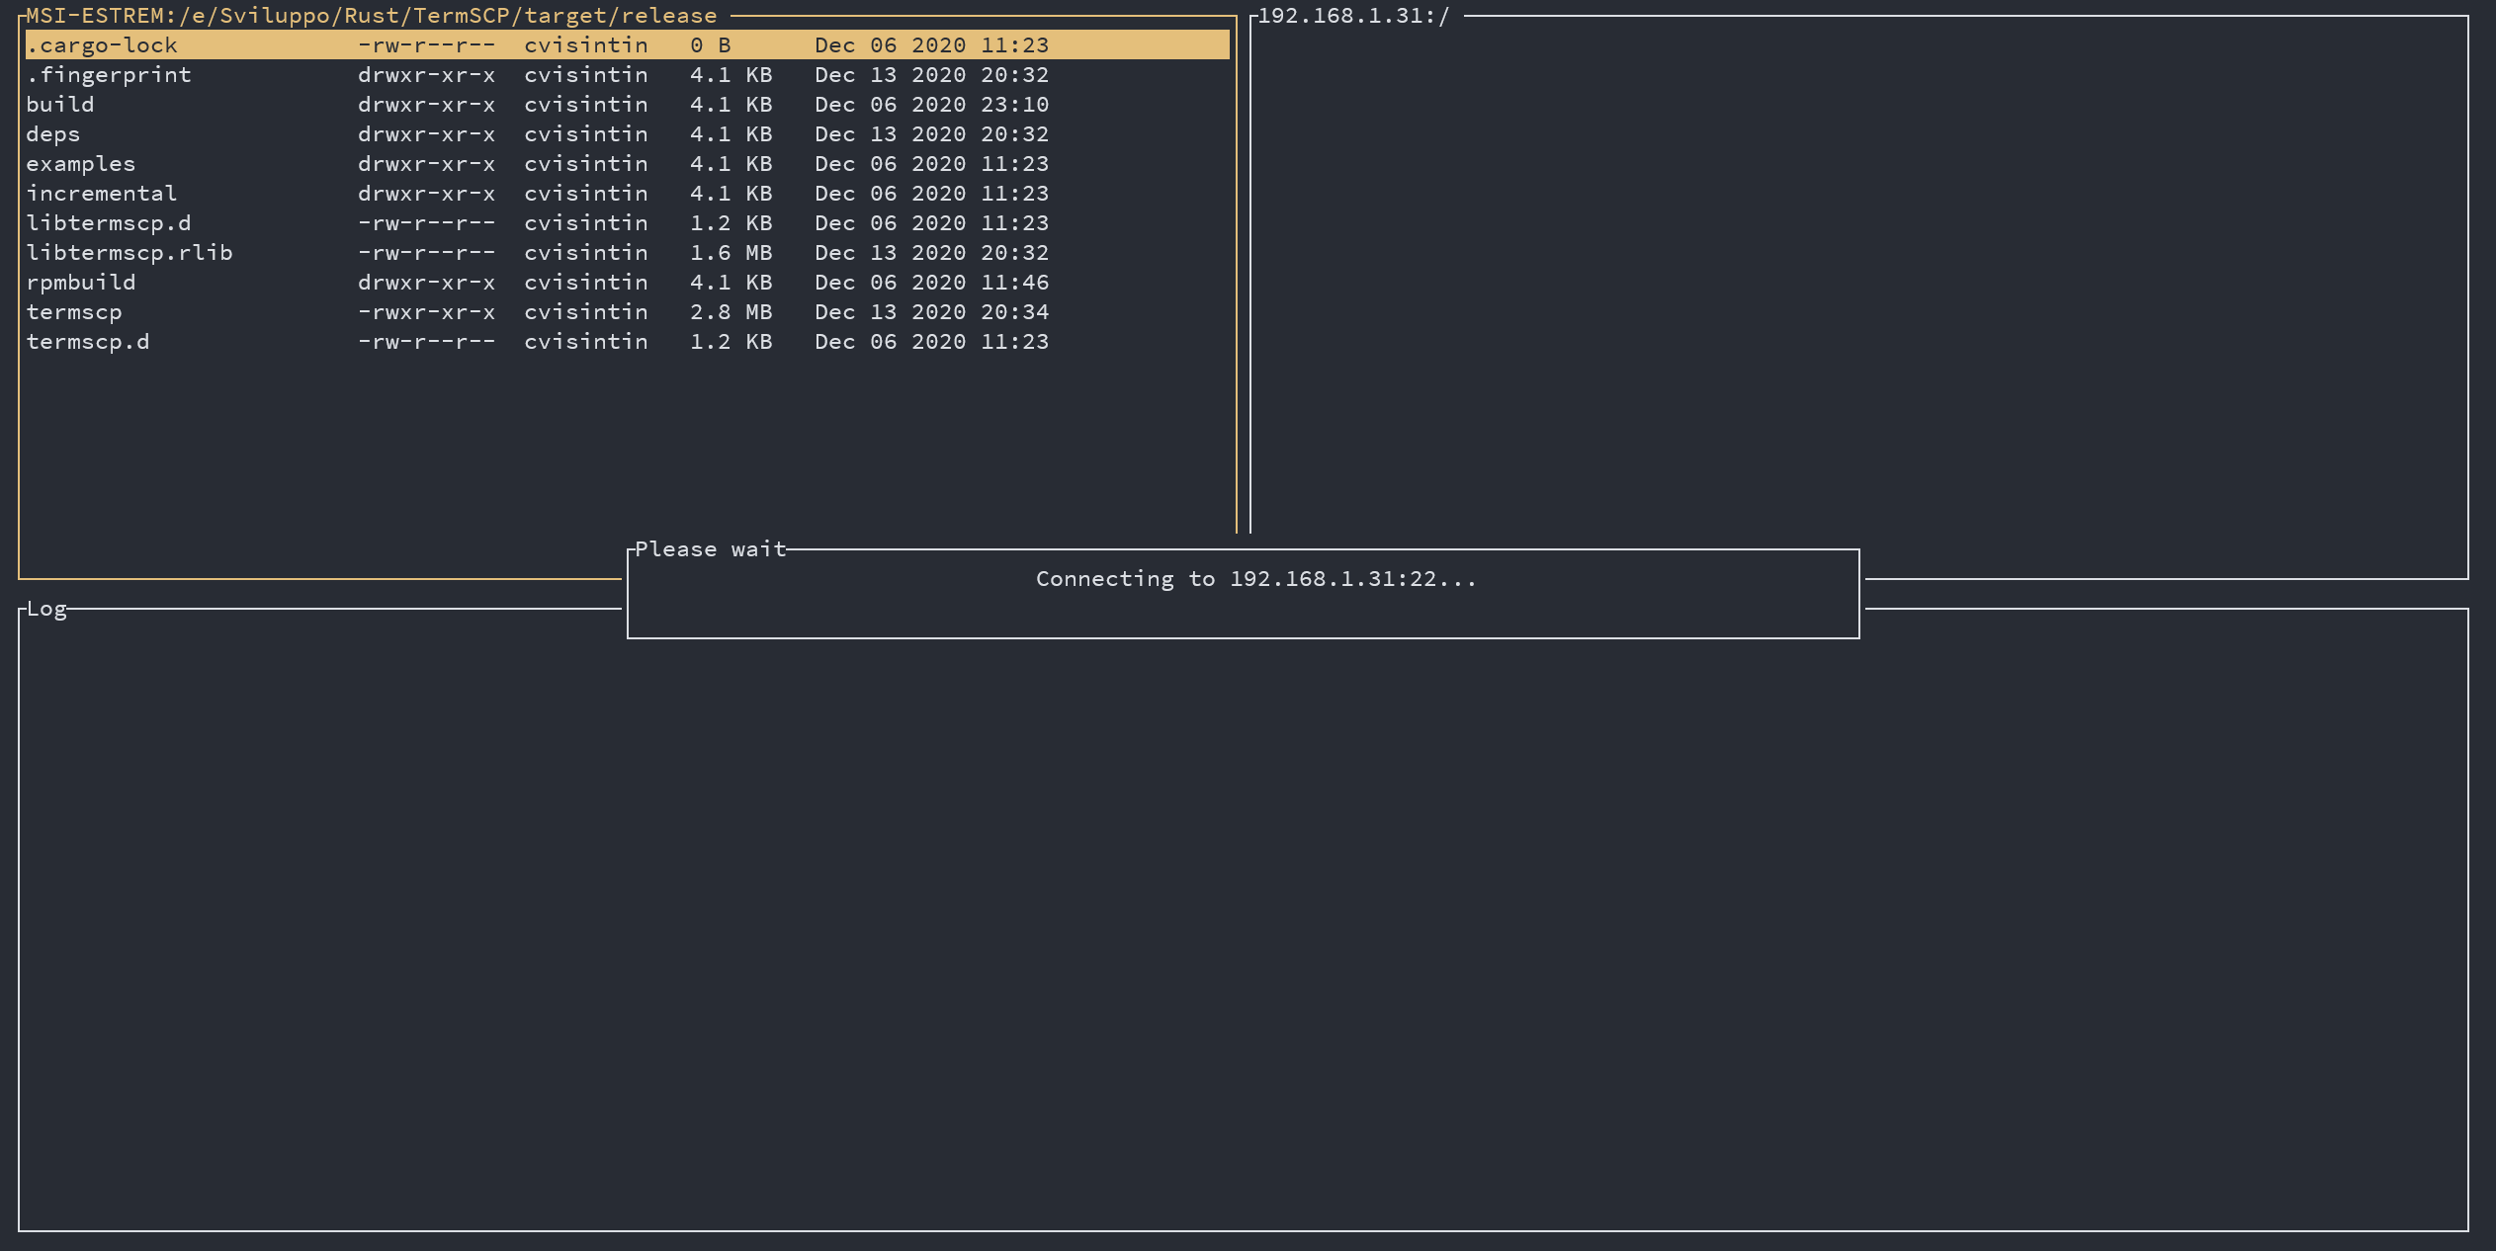Click the Connecting to 192.168.1.31:22 message

point(1255,579)
